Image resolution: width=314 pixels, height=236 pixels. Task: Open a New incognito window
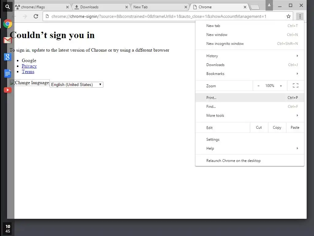(x=250, y=44)
